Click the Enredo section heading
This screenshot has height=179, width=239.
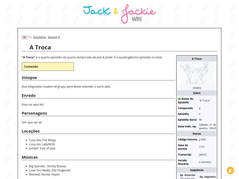tap(29, 95)
